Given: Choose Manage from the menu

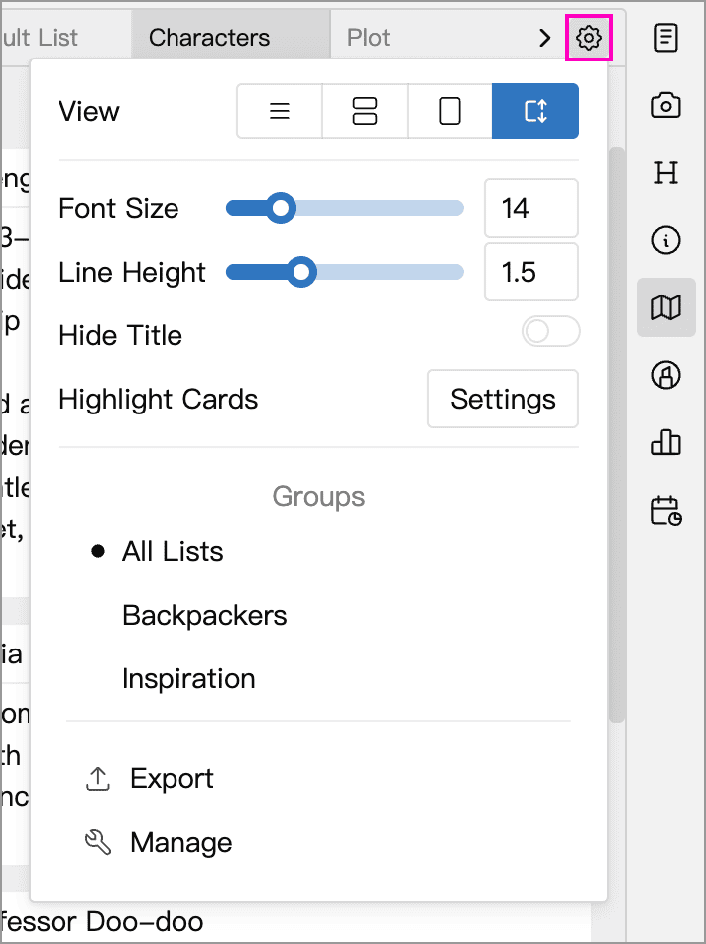Looking at the screenshot, I should (180, 842).
